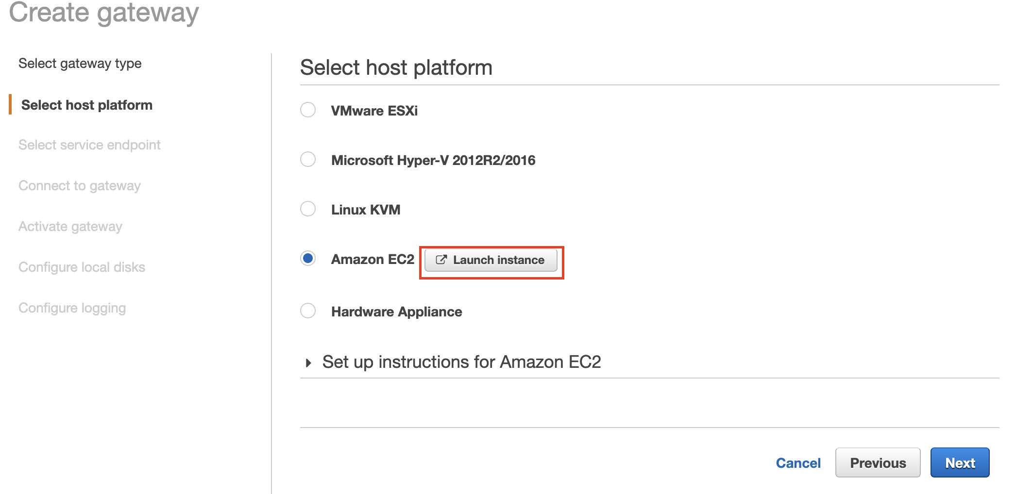The height and width of the screenshot is (494, 1016).
Task: Jump to the Connect to gateway step
Action: click(x=80, y=186)
